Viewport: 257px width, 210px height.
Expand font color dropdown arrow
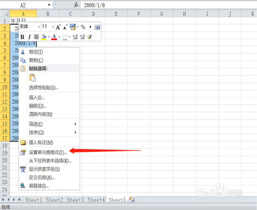click(59, 37)
